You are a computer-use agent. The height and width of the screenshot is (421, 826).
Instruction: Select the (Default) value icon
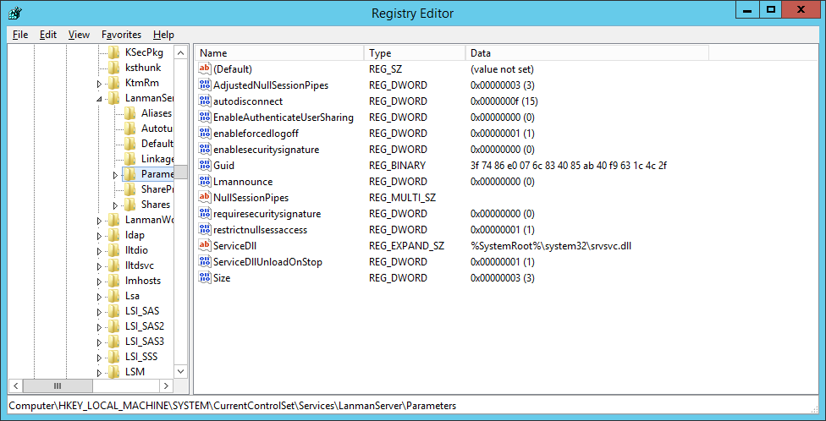click(204, 69)
